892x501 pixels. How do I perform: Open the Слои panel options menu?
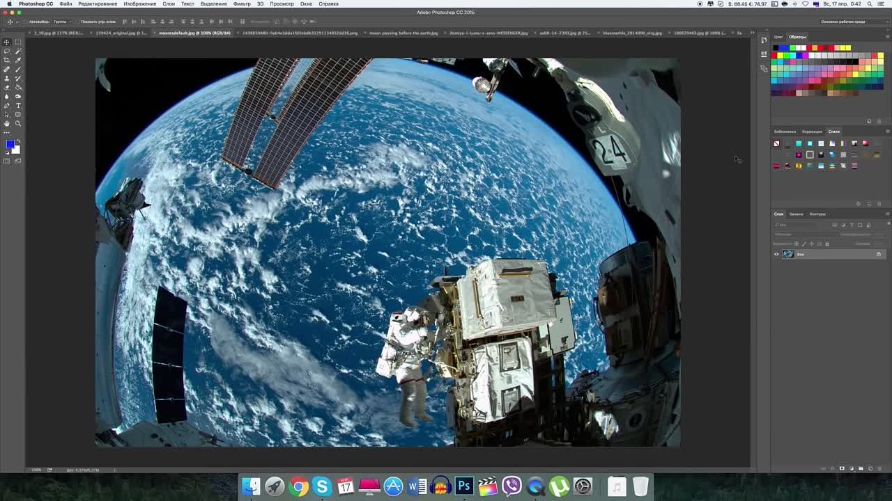tap(887, 214)
